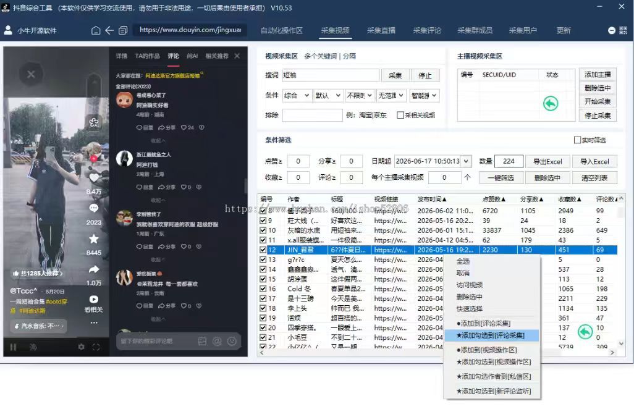
Task: Toggle 实时筛选 checkbox
Action: click(577, 140)
